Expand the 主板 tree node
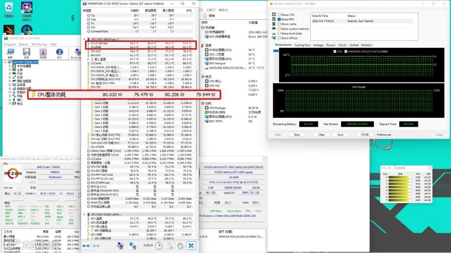The width and height of the screenshot is (451, 253). (x=10, y=69)
